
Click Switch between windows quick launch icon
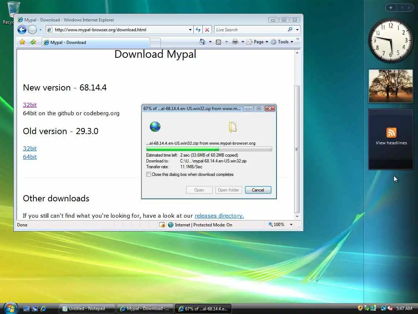pyautogui.click(x=35, y=309)
